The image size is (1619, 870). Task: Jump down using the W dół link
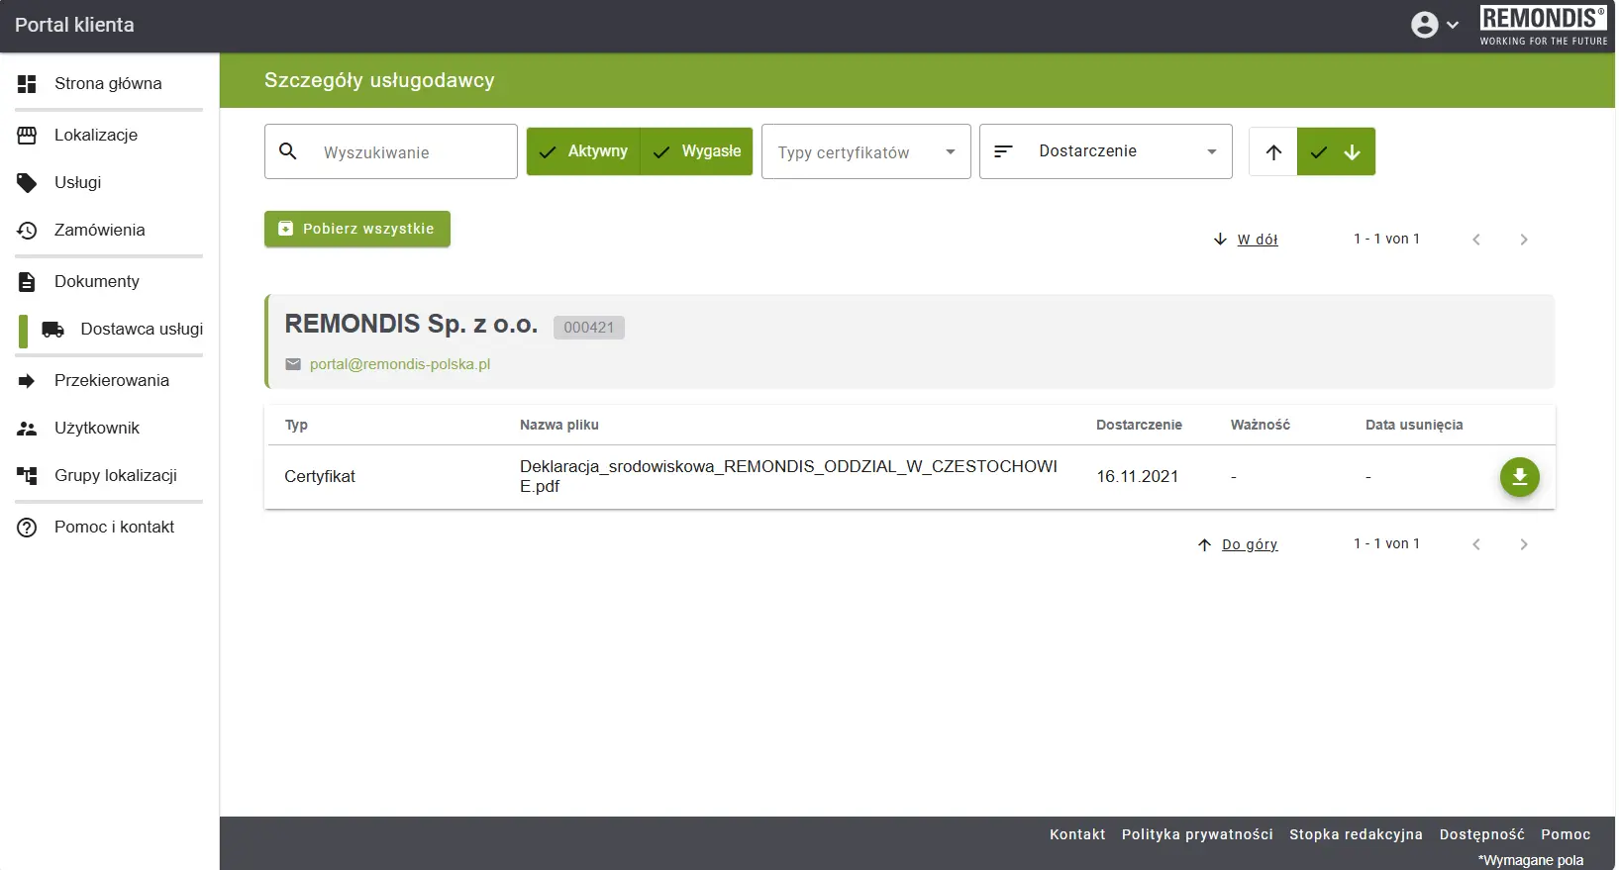pos(1257,240)
